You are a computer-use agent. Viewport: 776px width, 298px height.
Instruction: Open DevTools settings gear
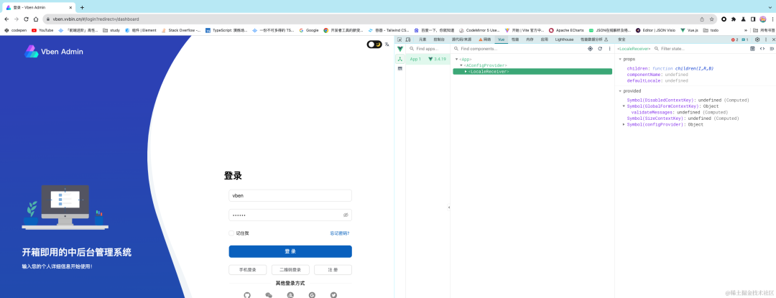tap(757, 39)
